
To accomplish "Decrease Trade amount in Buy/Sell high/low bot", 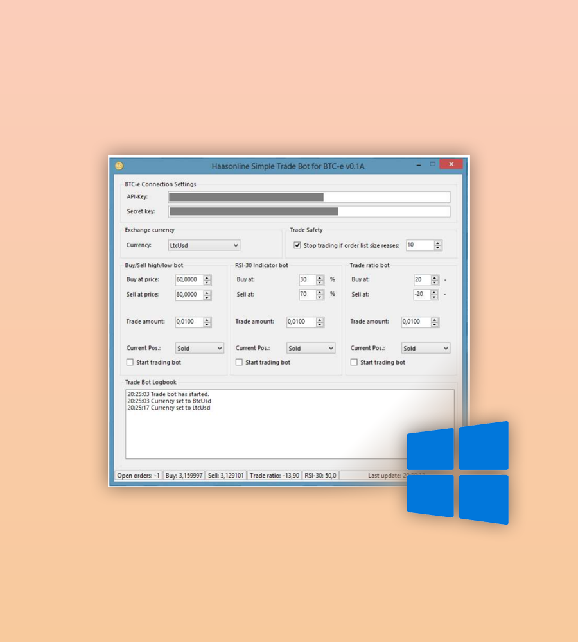I will [207, 325].
